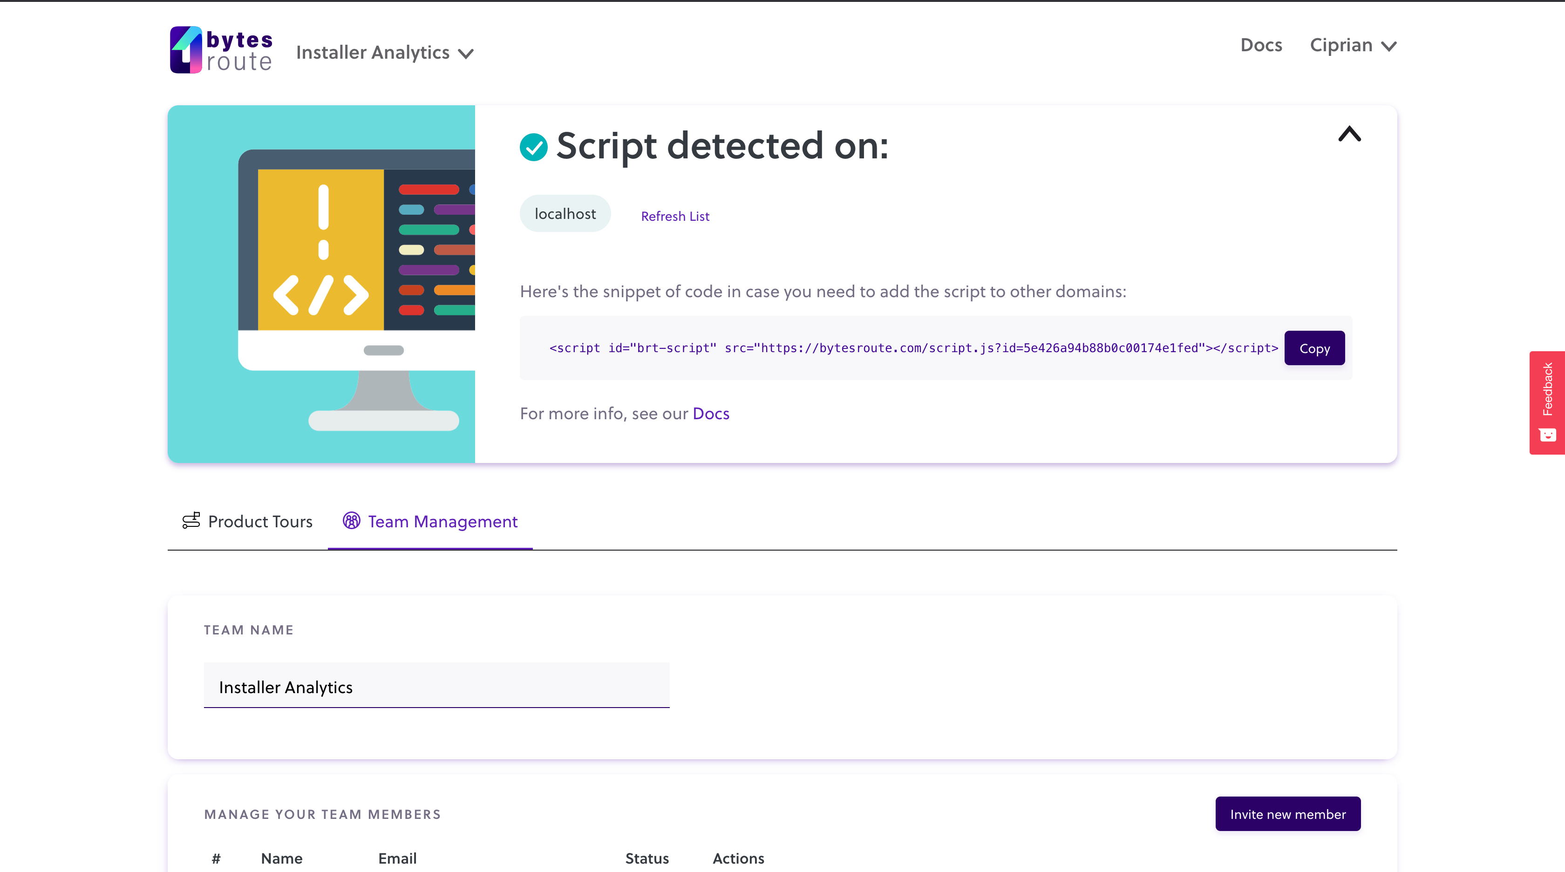Open Docs in top navigation
1565x872 pixels.
(x=1261, y=45)
